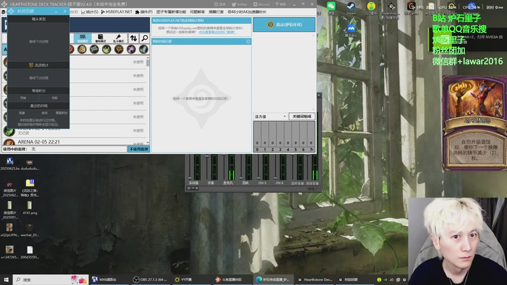
Task: Open the sort order arrows tool
Action: coord(134,38)
